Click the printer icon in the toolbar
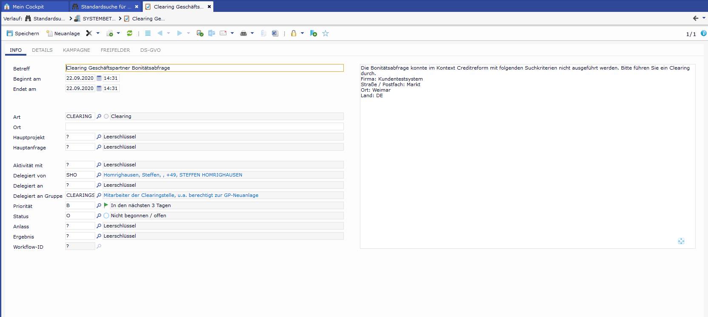708x317 pixels. click(243, 33)
